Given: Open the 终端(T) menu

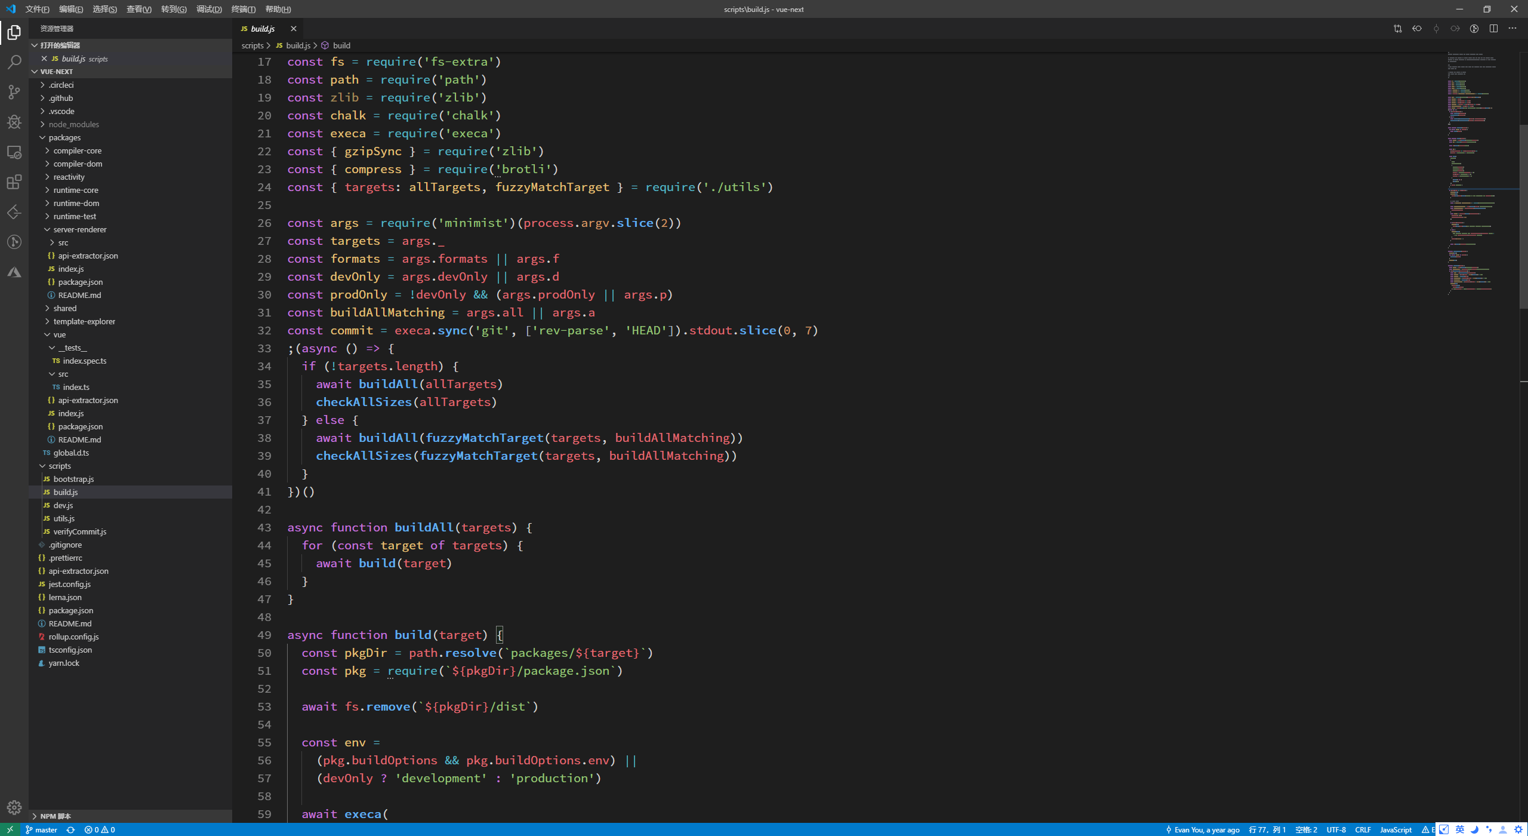Looking at the screenshot, I should click(x=243, y=9).
